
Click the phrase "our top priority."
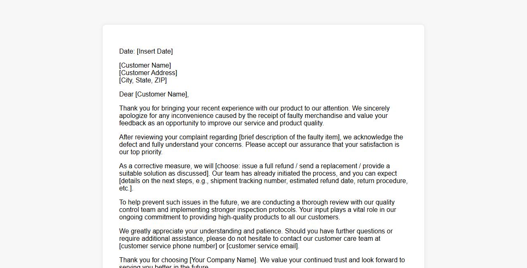point(141,152)
